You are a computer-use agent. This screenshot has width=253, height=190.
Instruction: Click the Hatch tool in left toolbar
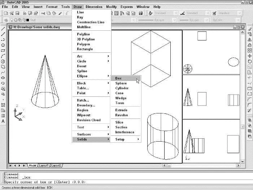(x=3, y=105)
